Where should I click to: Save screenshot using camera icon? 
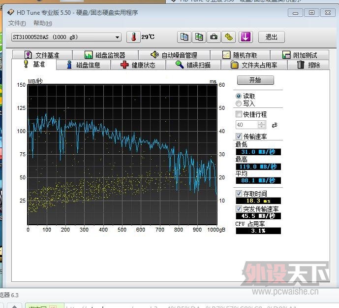[214, 37]
